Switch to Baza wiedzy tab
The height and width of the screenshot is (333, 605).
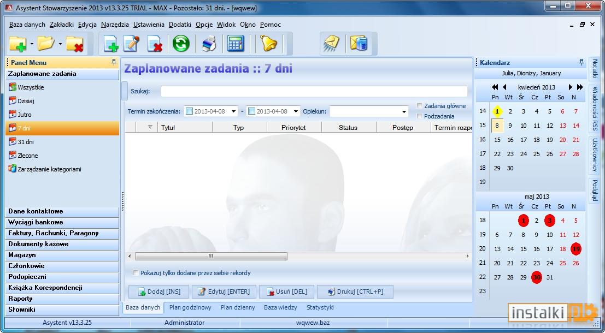pos(280,307)
